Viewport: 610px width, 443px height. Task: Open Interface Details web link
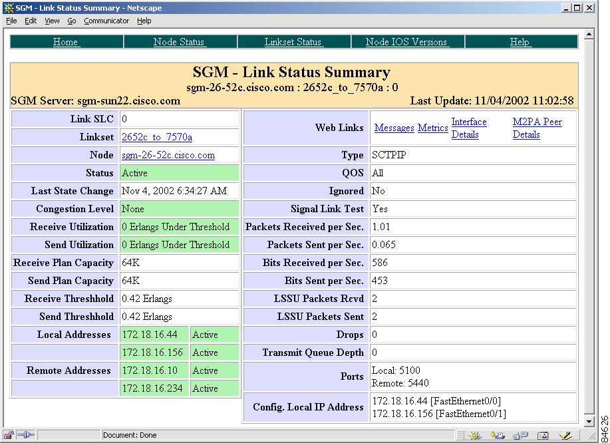(469, 128)
